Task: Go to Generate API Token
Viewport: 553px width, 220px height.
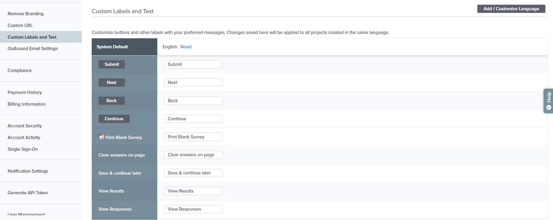Action: [28, 193]
